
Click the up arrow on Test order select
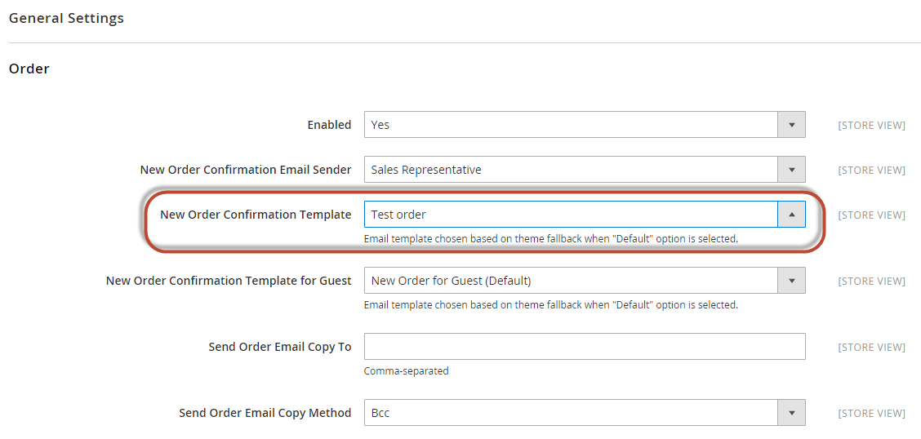point(791,215)
